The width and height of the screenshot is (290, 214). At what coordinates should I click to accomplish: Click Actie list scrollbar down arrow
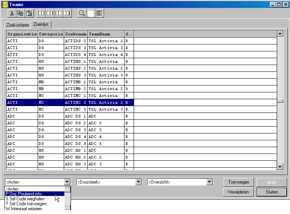(x=68, y=208)
